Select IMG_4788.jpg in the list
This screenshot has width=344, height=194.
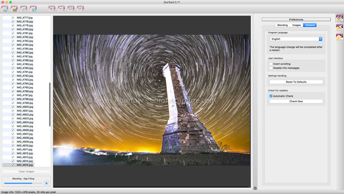point(25,60)
